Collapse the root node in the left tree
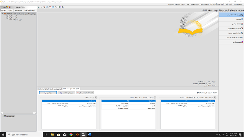Viewport: 244px width, 137px height. pos(2,14)
